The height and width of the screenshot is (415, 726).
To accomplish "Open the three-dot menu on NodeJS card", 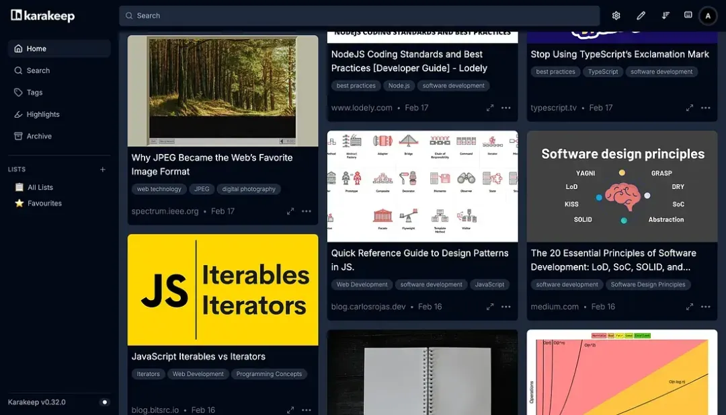I will [x=506, y=108].
